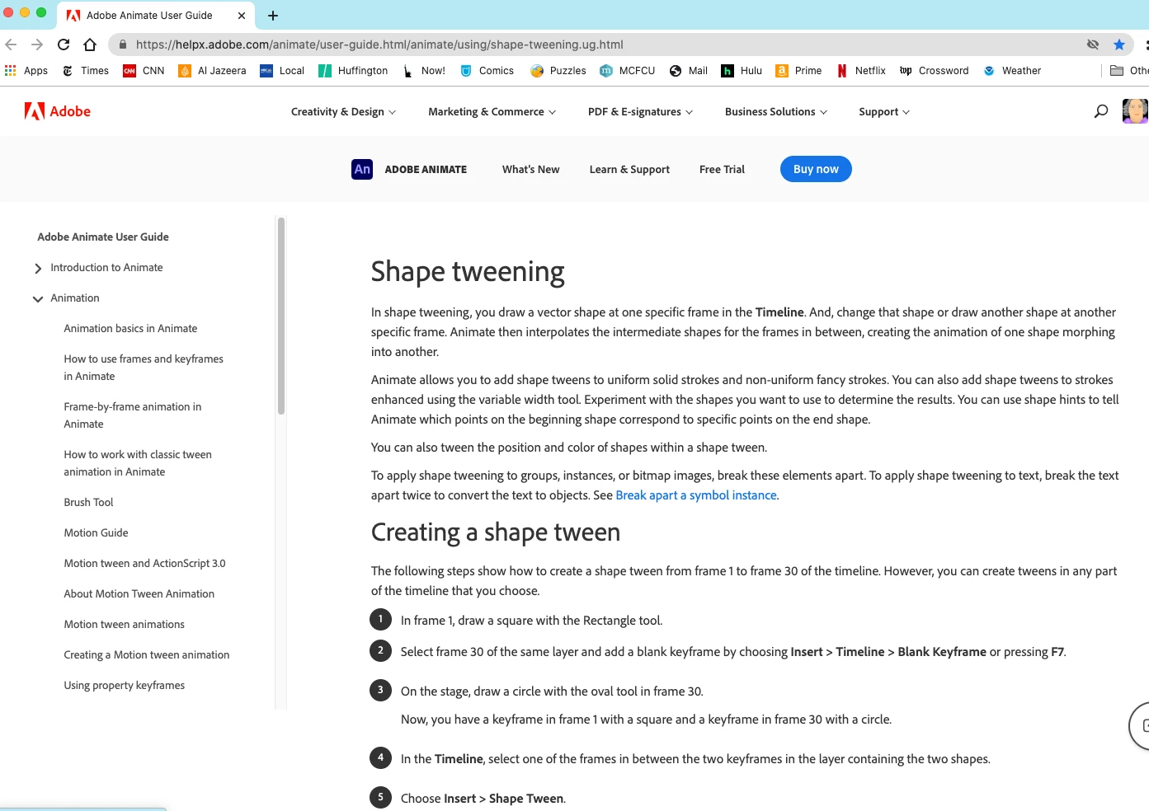Open How to use frames and keyframes

[x=144, y=368]
